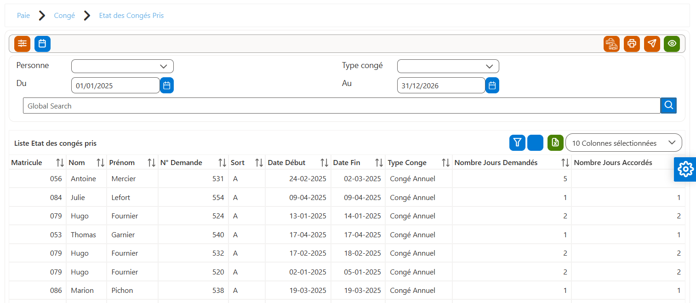Image resolution: width=696 pixels, height=303 pixels.
Task: Click the Paie breadcrumb link
Action: pyautogui.click(x=23, y=16)
